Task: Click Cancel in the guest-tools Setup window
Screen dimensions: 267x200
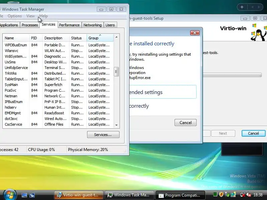Action: [253, 133]
